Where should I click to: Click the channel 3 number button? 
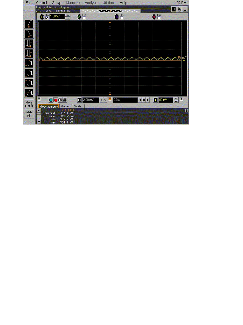coord(117,17)
